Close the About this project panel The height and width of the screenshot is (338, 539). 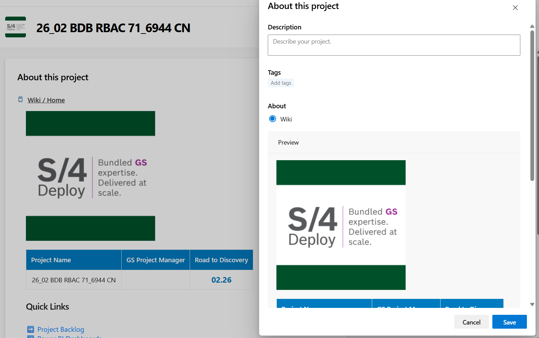[515, 8]
